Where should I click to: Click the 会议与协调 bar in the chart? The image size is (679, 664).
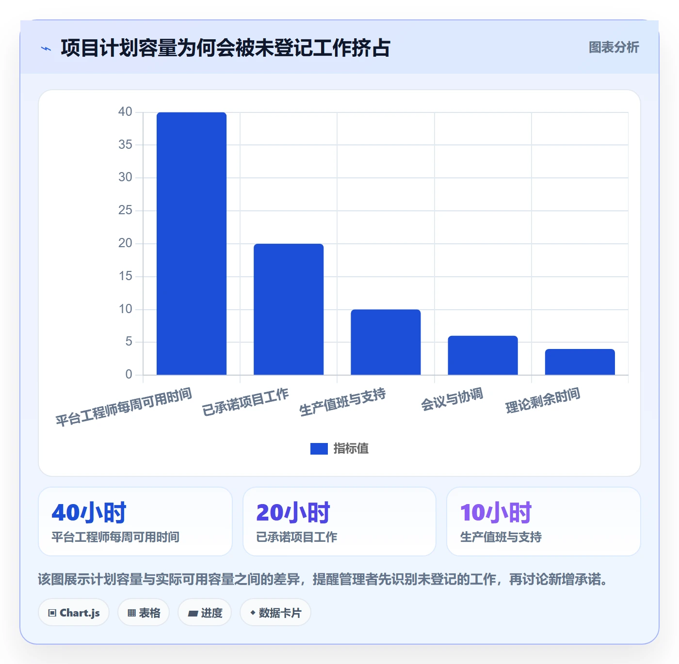click(x=483, y=355)
